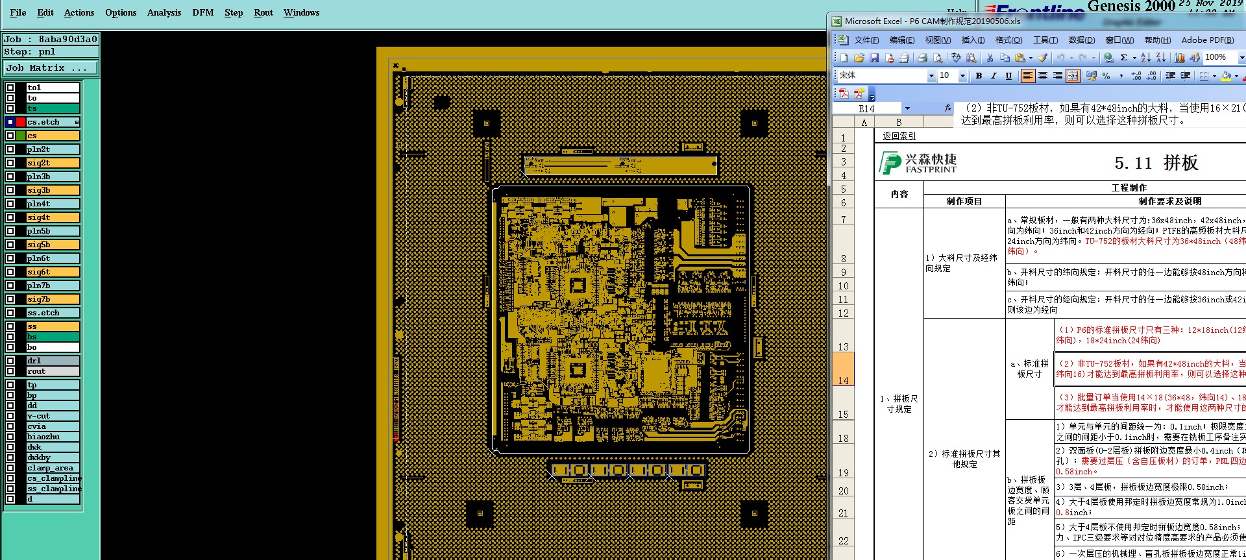This screenshot has height=560, width=1246.
Task: Open Fill Color dropdown arrow
Action: click(x=1236, y=76)
